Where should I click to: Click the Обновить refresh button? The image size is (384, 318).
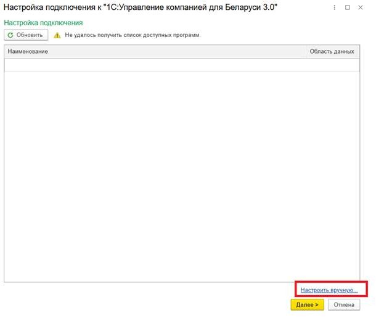26,35
